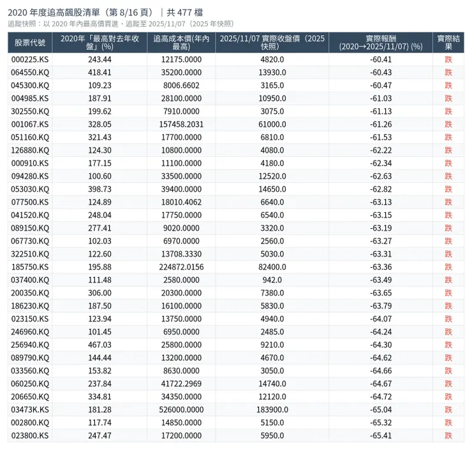
Task: Select stock code 246960.KQ
Action: (30, 332)
